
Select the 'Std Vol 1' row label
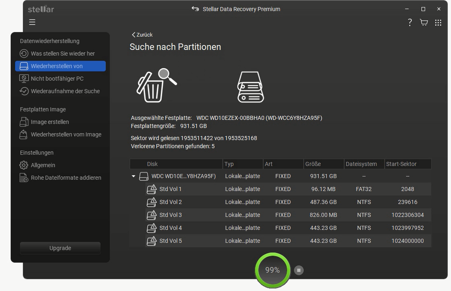pyautogui.click(x=170, y=189)
